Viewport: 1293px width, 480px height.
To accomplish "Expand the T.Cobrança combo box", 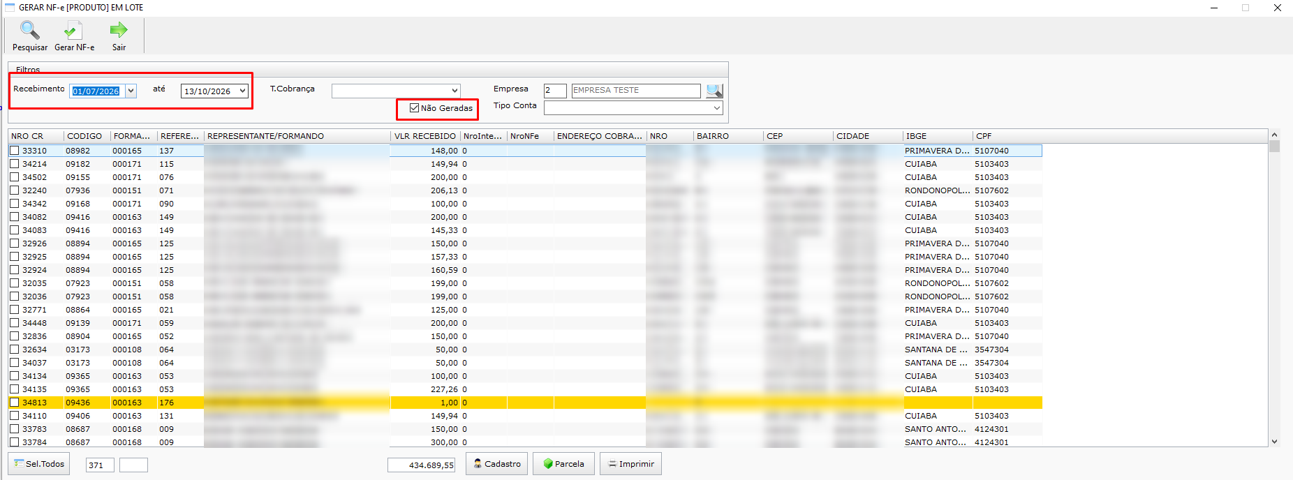I will [455, 91].
